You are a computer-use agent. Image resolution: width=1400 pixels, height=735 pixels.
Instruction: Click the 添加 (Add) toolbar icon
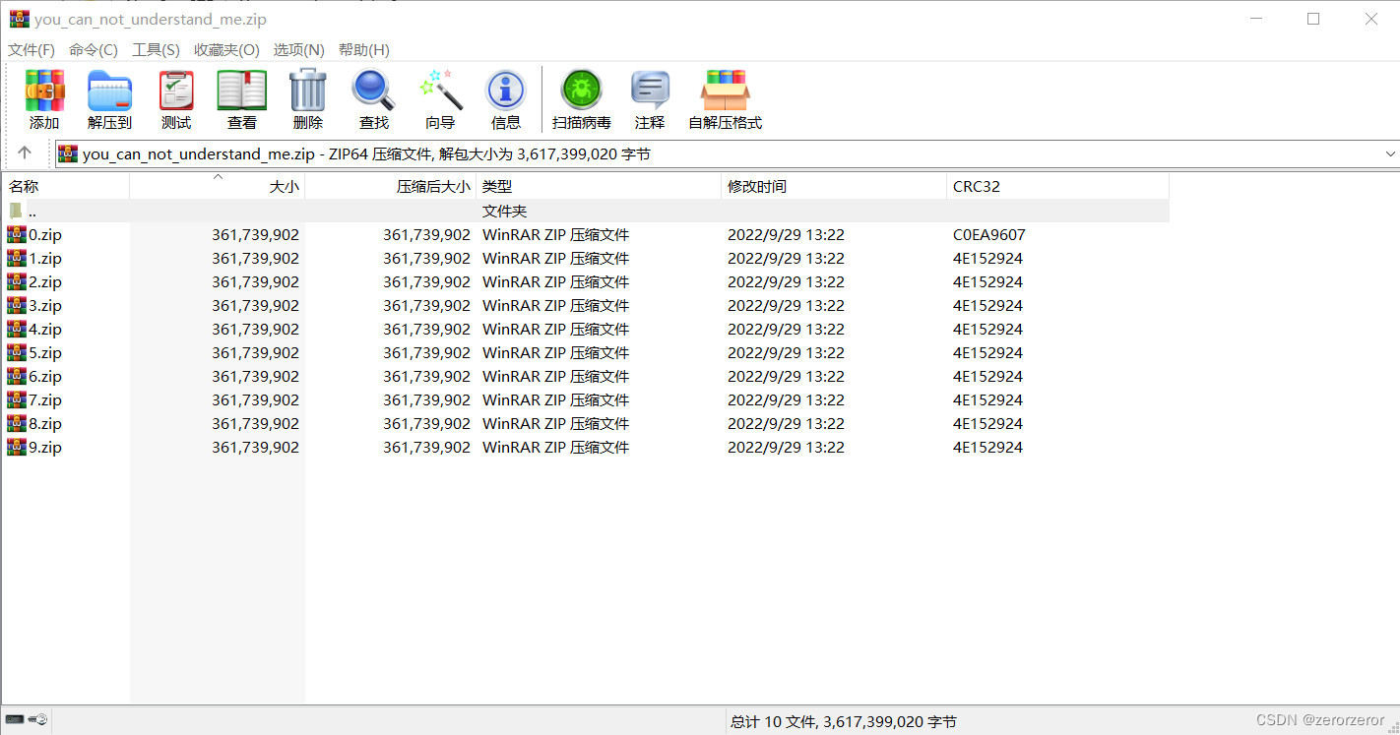[x=44, y=91]
